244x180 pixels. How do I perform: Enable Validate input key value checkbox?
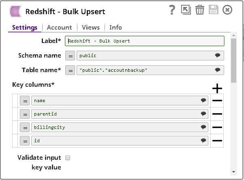click(68, 158)
